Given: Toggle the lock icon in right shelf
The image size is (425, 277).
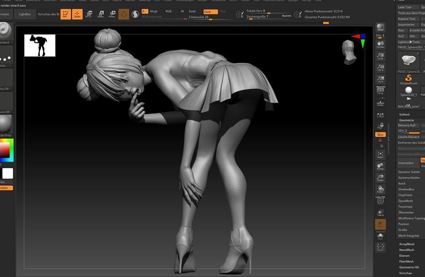Looking at the screenshot, I should click(x=380, y=126).
